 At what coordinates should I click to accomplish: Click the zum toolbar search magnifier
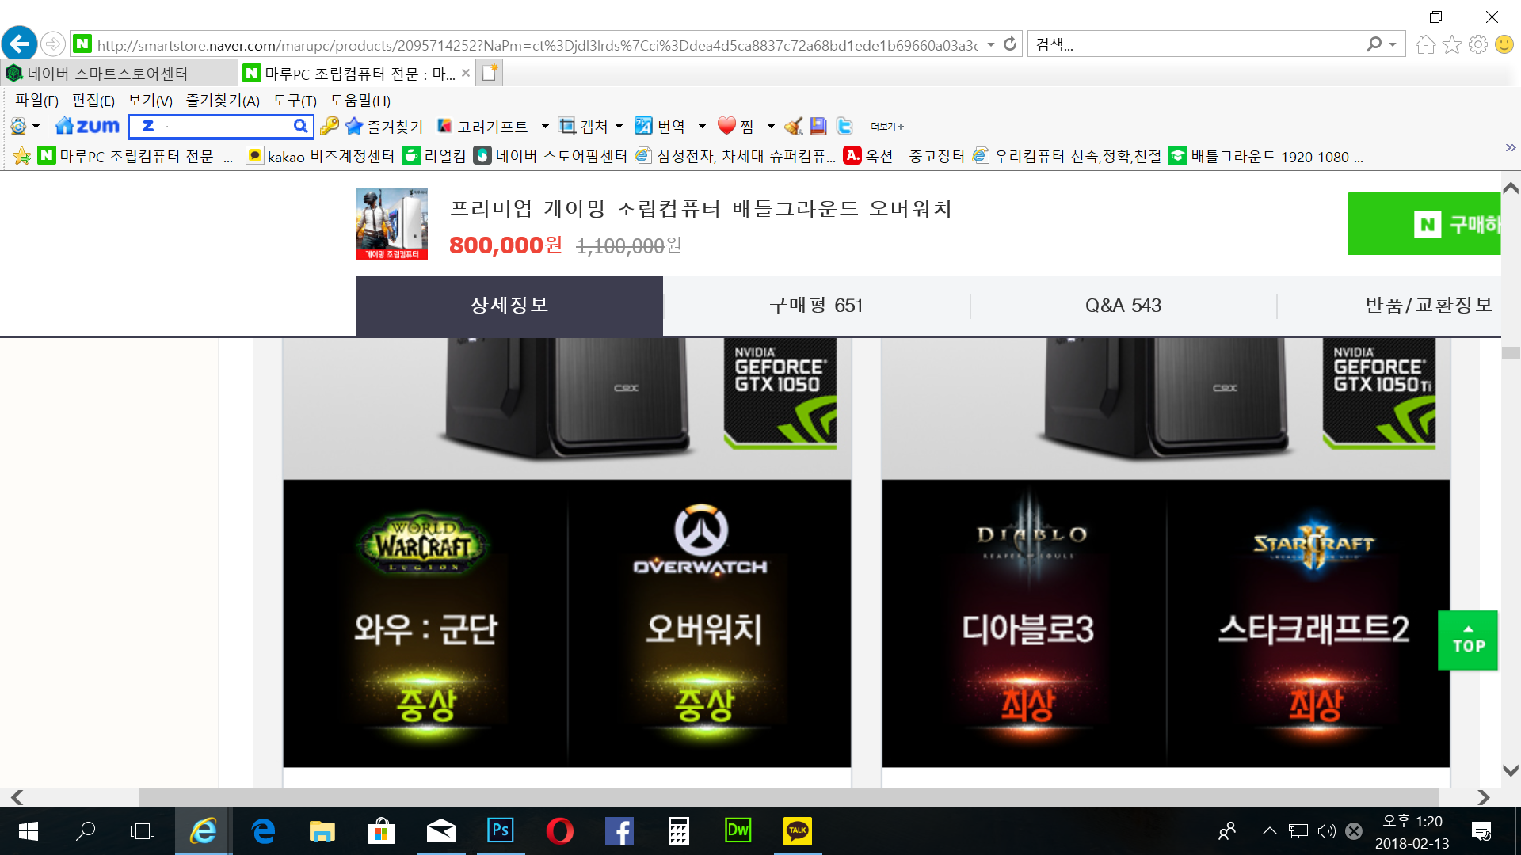tap(300, 126)
